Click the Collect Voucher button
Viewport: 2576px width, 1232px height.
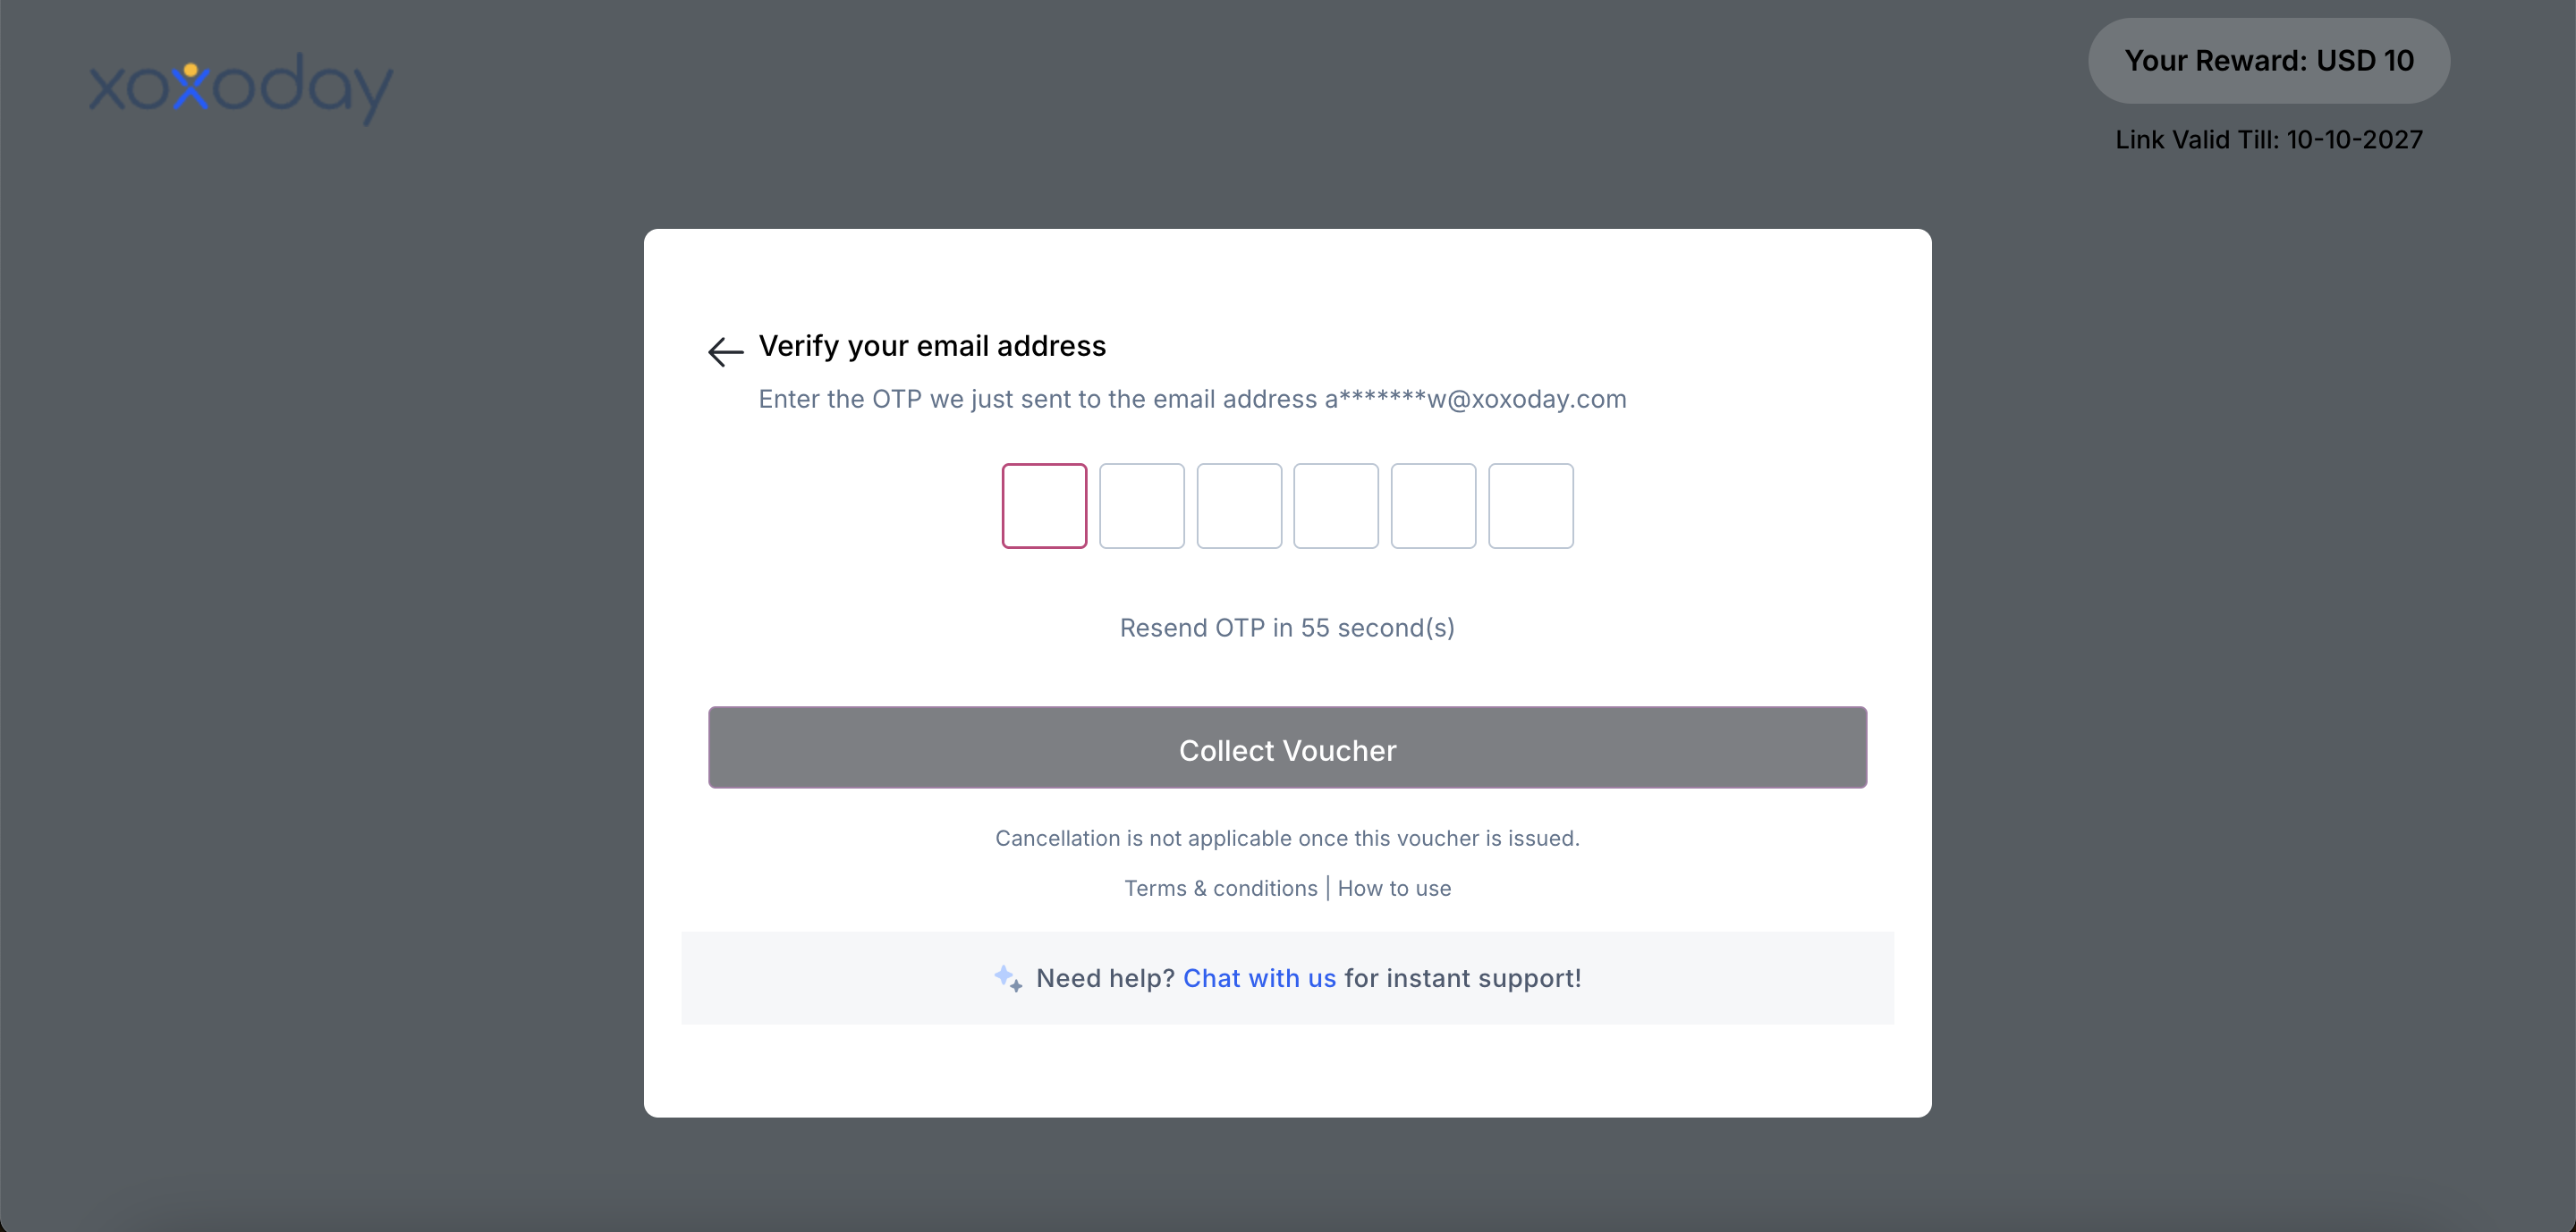[1287, 747]
